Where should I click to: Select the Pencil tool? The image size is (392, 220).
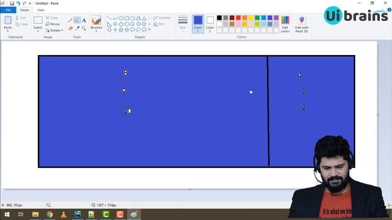click(x=70, y=20)
